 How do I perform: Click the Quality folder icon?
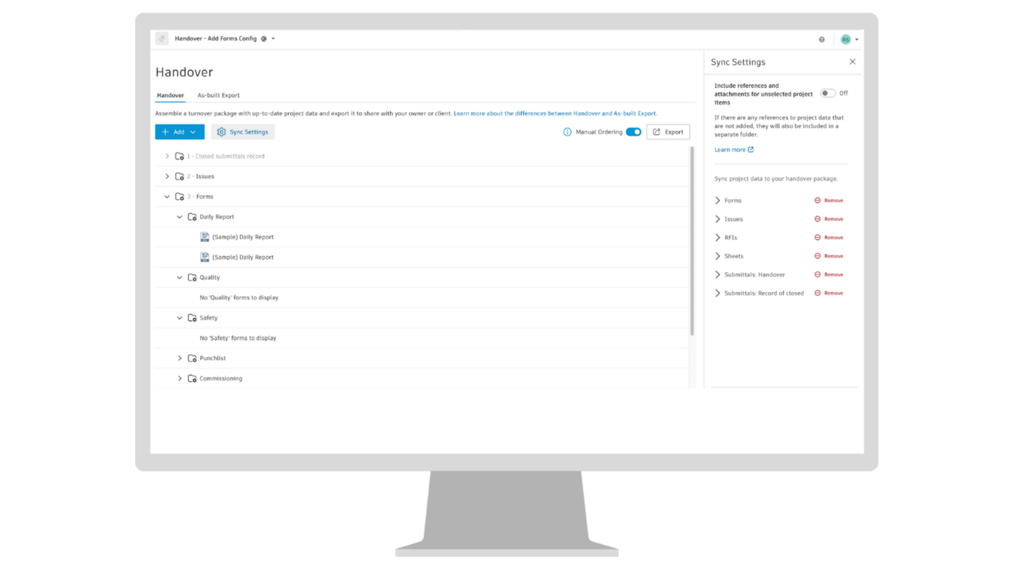pyautogui.click(x=192, y=277)
